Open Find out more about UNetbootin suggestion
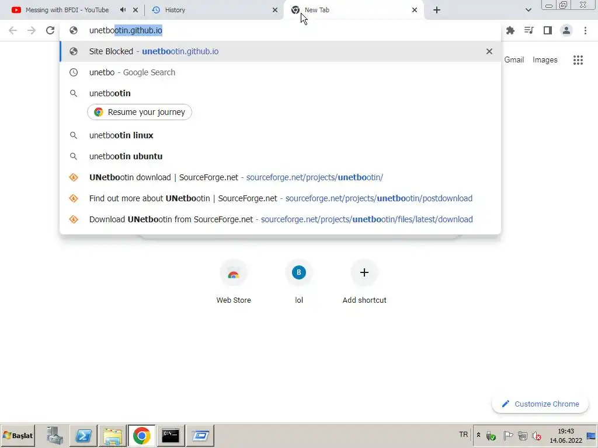This screenshot has height=448, width=598. [x=280, y=198]
